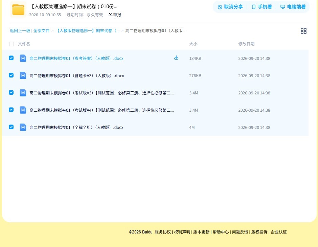Sort by the 大小 column header
The width and height of the screenshot is (318, 247).
click(193, 44)
